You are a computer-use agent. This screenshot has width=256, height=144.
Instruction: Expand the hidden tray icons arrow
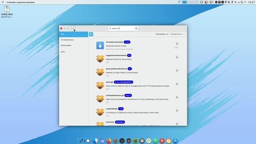pyautogui.click(x=245, y=2)
